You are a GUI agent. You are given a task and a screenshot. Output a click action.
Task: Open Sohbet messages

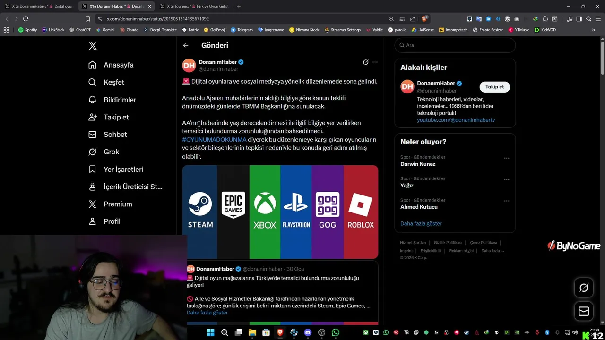pyautogui.click(x=107, y=135)
